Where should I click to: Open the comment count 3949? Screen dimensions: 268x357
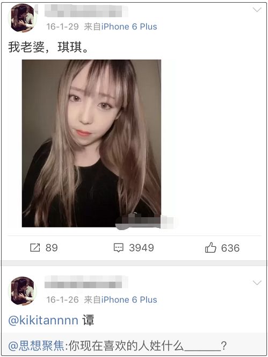click(141, 248)
